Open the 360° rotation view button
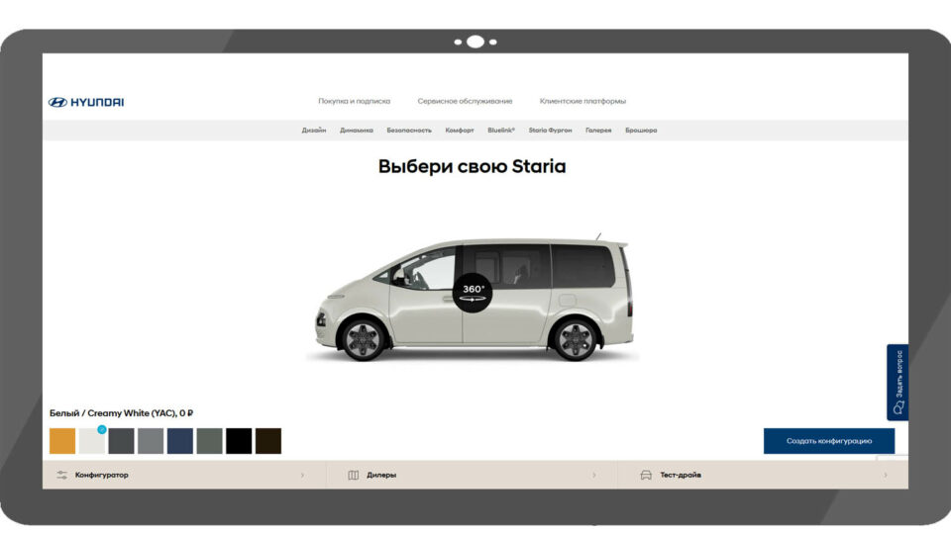This screenshot has height=534, width=951. (473, 293)
